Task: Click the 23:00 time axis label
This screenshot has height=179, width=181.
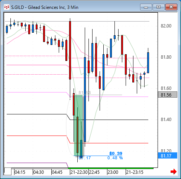Action: pos(113,172)
